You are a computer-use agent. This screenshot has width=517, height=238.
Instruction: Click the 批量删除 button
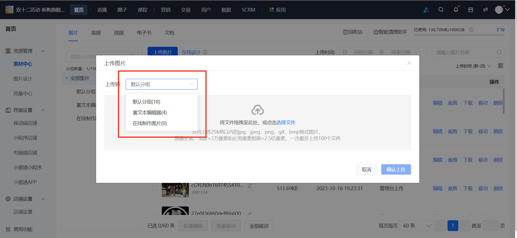(x=193, y=226)
